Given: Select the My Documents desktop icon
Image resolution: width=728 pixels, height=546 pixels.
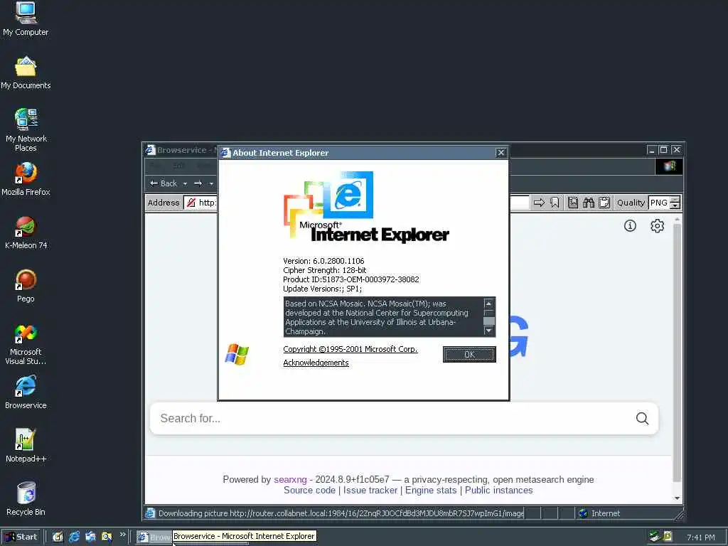Looking at the screenshot, I should [26, 73].
